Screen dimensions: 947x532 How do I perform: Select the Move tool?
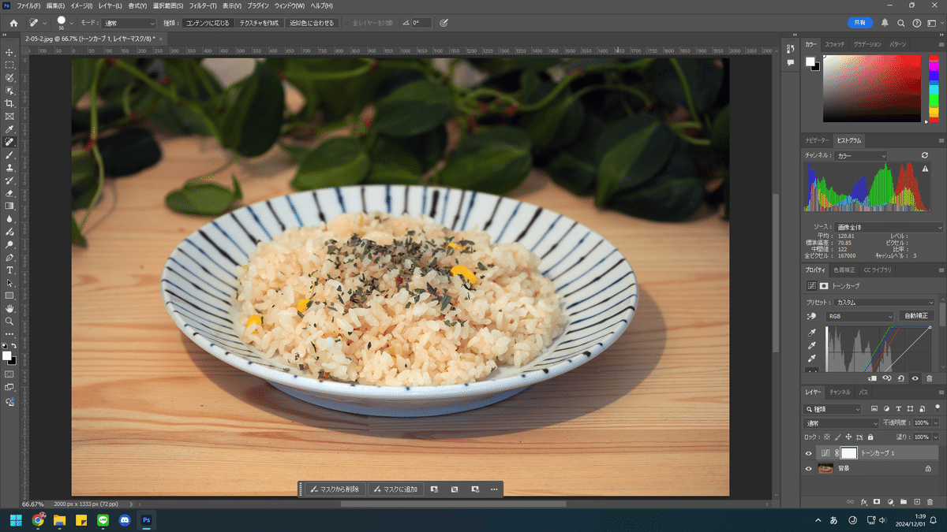pos(9,52)
